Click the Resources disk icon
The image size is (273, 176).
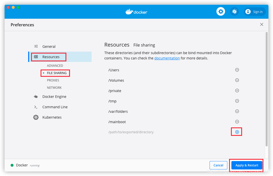click(36, 57)
